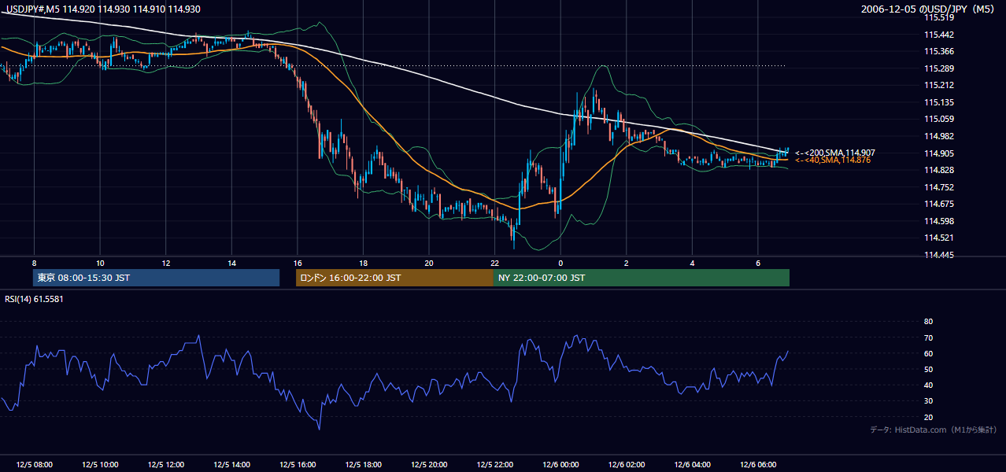Click the 114.982 price axis label
The image size is (1006, 472).
939,136
